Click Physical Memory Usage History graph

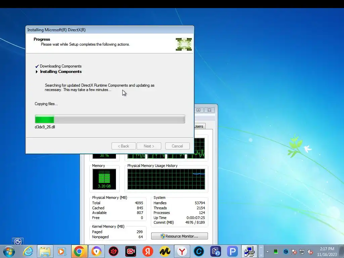[x=166, y=179]
